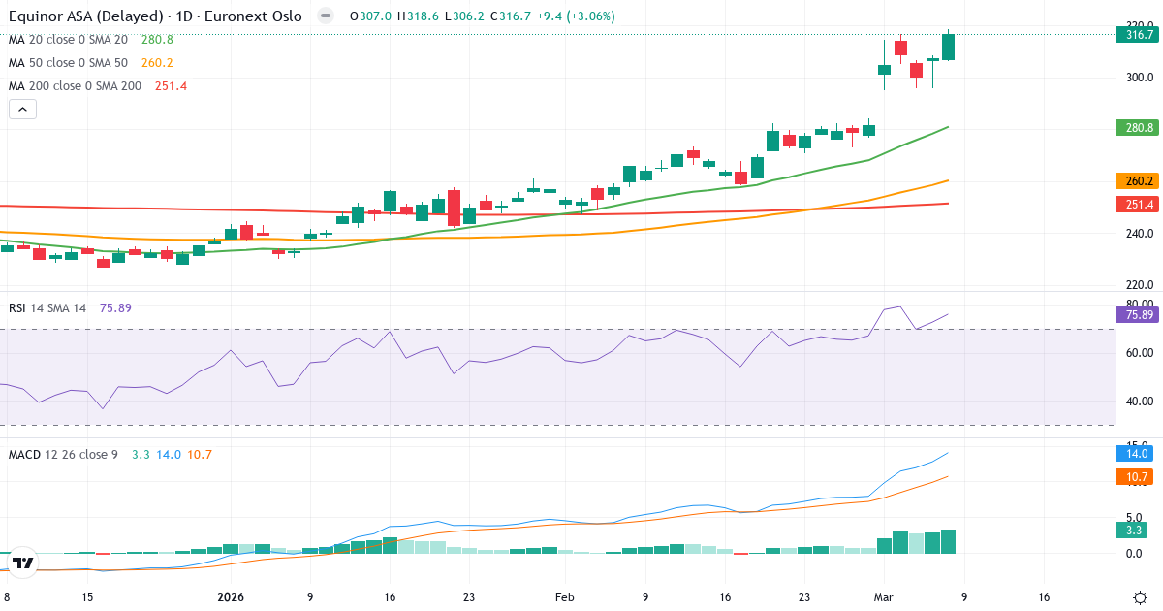Click the MACD 12 26 indicator legend
The width and height of the screenshot is (1163, 611).
pos(63,454)
